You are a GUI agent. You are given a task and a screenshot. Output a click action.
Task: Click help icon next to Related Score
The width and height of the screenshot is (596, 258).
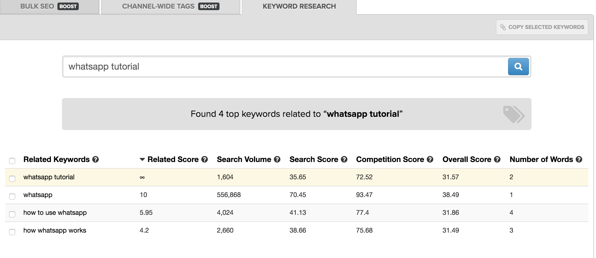pos(205,159)
